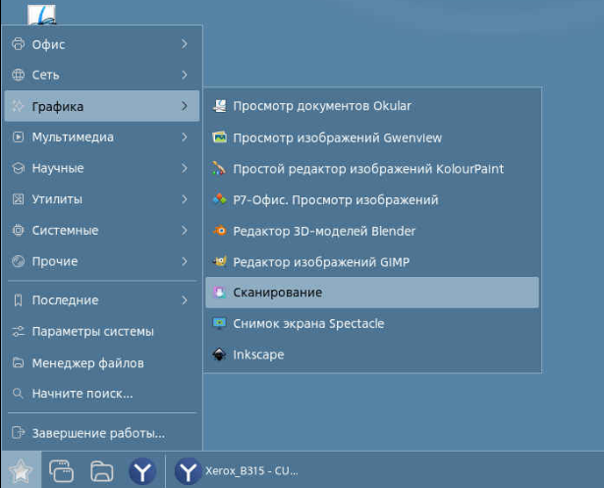Launch Просмотр изображений Gwenview
This screenshot has height=488, width=604.
tap(372, 137)
